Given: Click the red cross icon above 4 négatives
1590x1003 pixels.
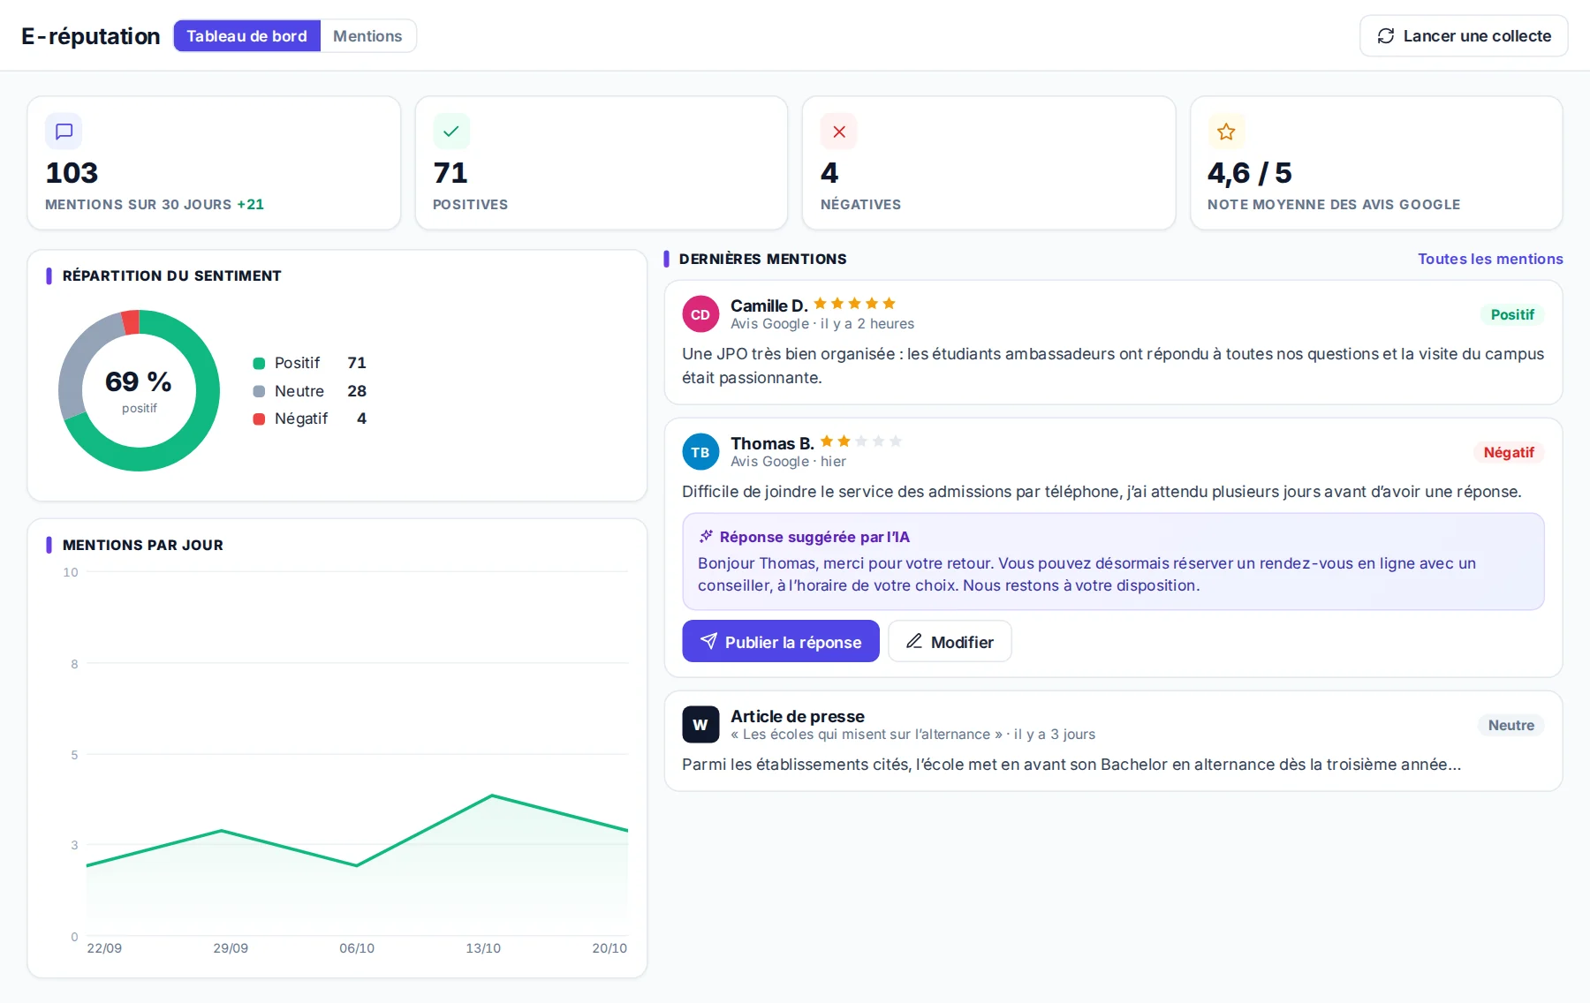Looking at the screenshot, I should (x=839, y=132).
